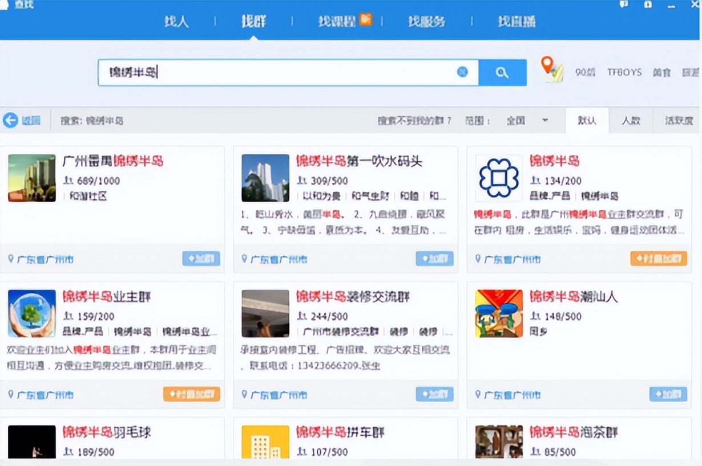Click the 锦绣半岛业主群 globe-tree avatar
This screenshot has width=702, height=466.
coord(32,313)
